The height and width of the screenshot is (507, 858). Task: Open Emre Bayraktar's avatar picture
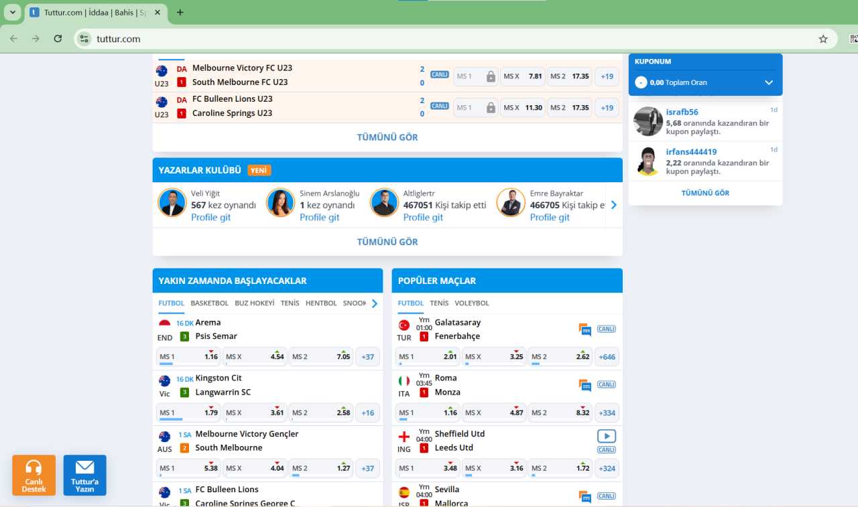click(x=511, y=202)
